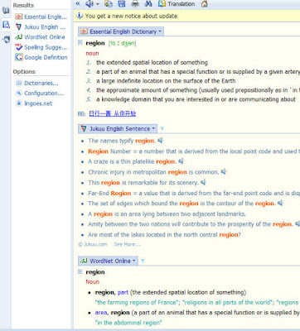
Task: Play audio for 'The names typify region'
Action: 160,141
